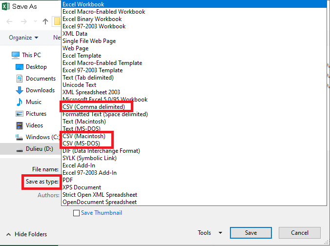
Task: Click the Documents folder icon
Action: (x=20, y=79)
